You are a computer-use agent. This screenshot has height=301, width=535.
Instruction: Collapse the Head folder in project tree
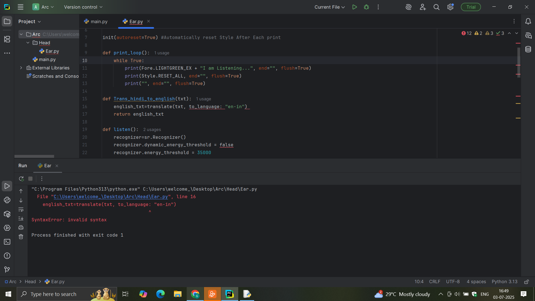click(28, 43)
